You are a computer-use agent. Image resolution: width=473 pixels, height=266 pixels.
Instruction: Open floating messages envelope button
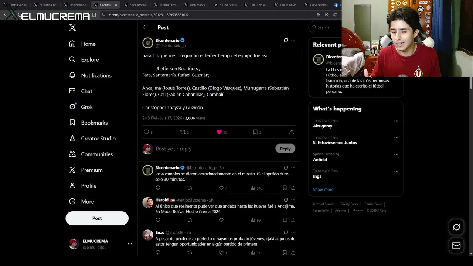coord(456,246)
